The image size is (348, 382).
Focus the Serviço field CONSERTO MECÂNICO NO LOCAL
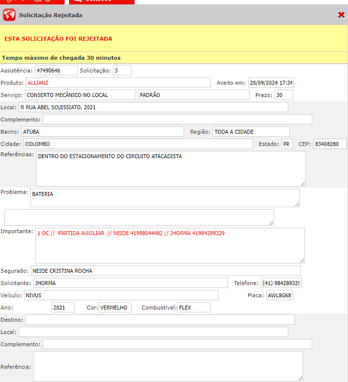pyautogui.click(x=80, y=95)
